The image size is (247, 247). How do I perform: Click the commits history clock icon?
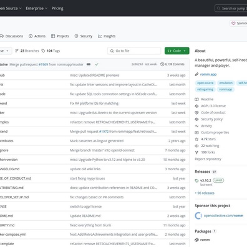click(162, 64)
